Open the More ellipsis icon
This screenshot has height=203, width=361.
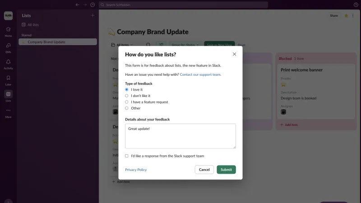[x=8, y=110]
